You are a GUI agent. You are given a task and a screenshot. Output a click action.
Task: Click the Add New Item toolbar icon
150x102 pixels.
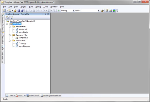point(10,10)
